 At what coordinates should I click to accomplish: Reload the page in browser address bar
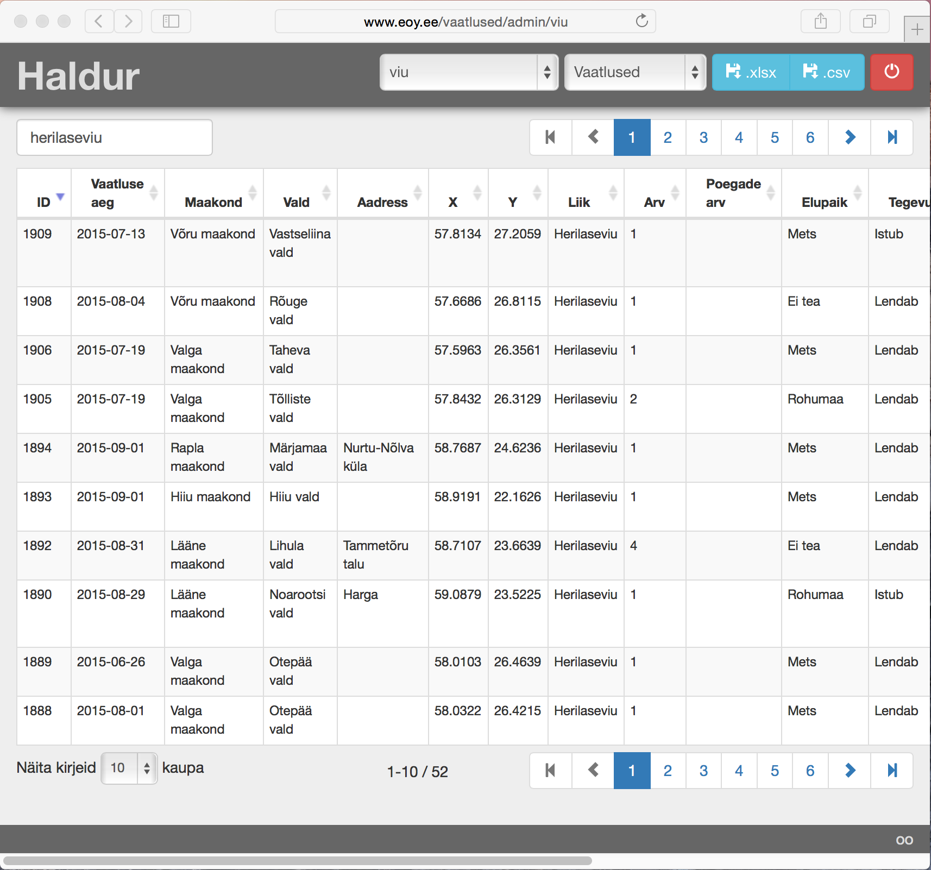click(641, 21)
